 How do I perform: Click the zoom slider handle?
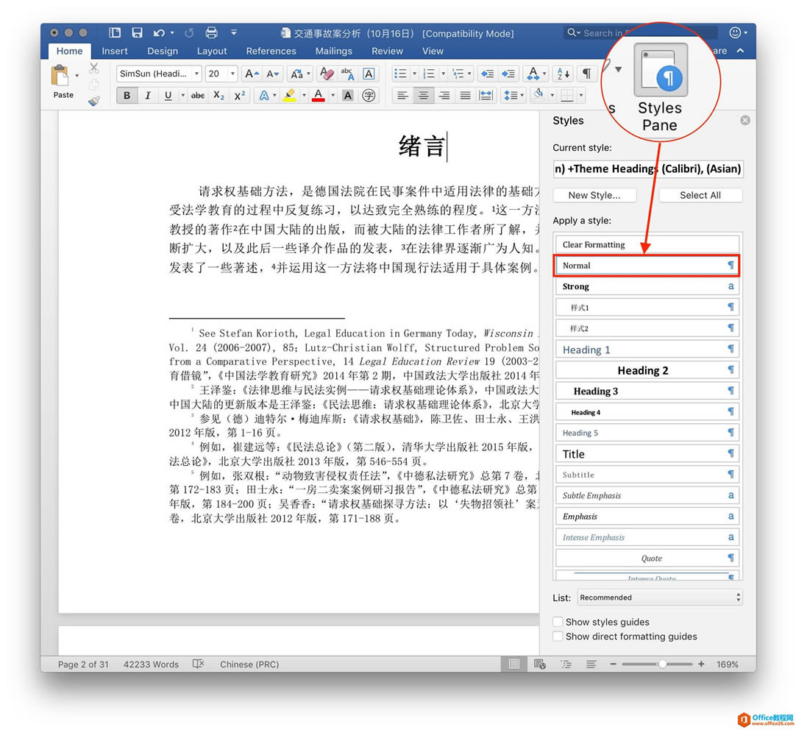(662, 664)
